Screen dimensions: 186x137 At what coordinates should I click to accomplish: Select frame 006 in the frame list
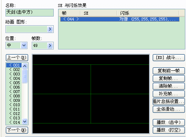(x=14, y=87)
